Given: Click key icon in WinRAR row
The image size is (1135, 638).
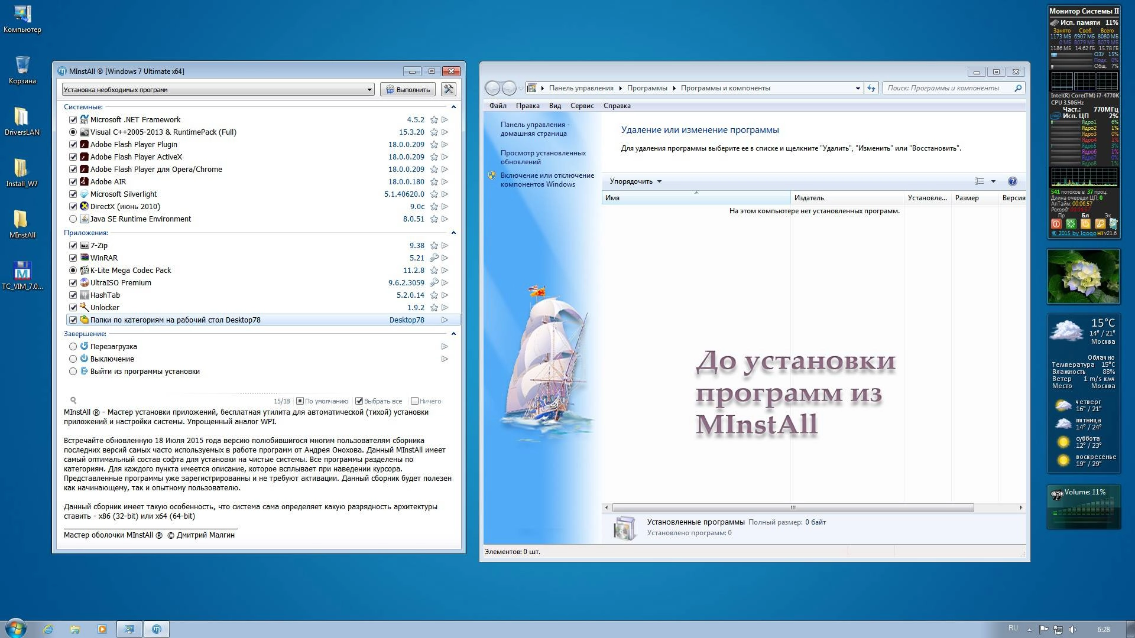Looking at the screenshot, I should (434, 258).
